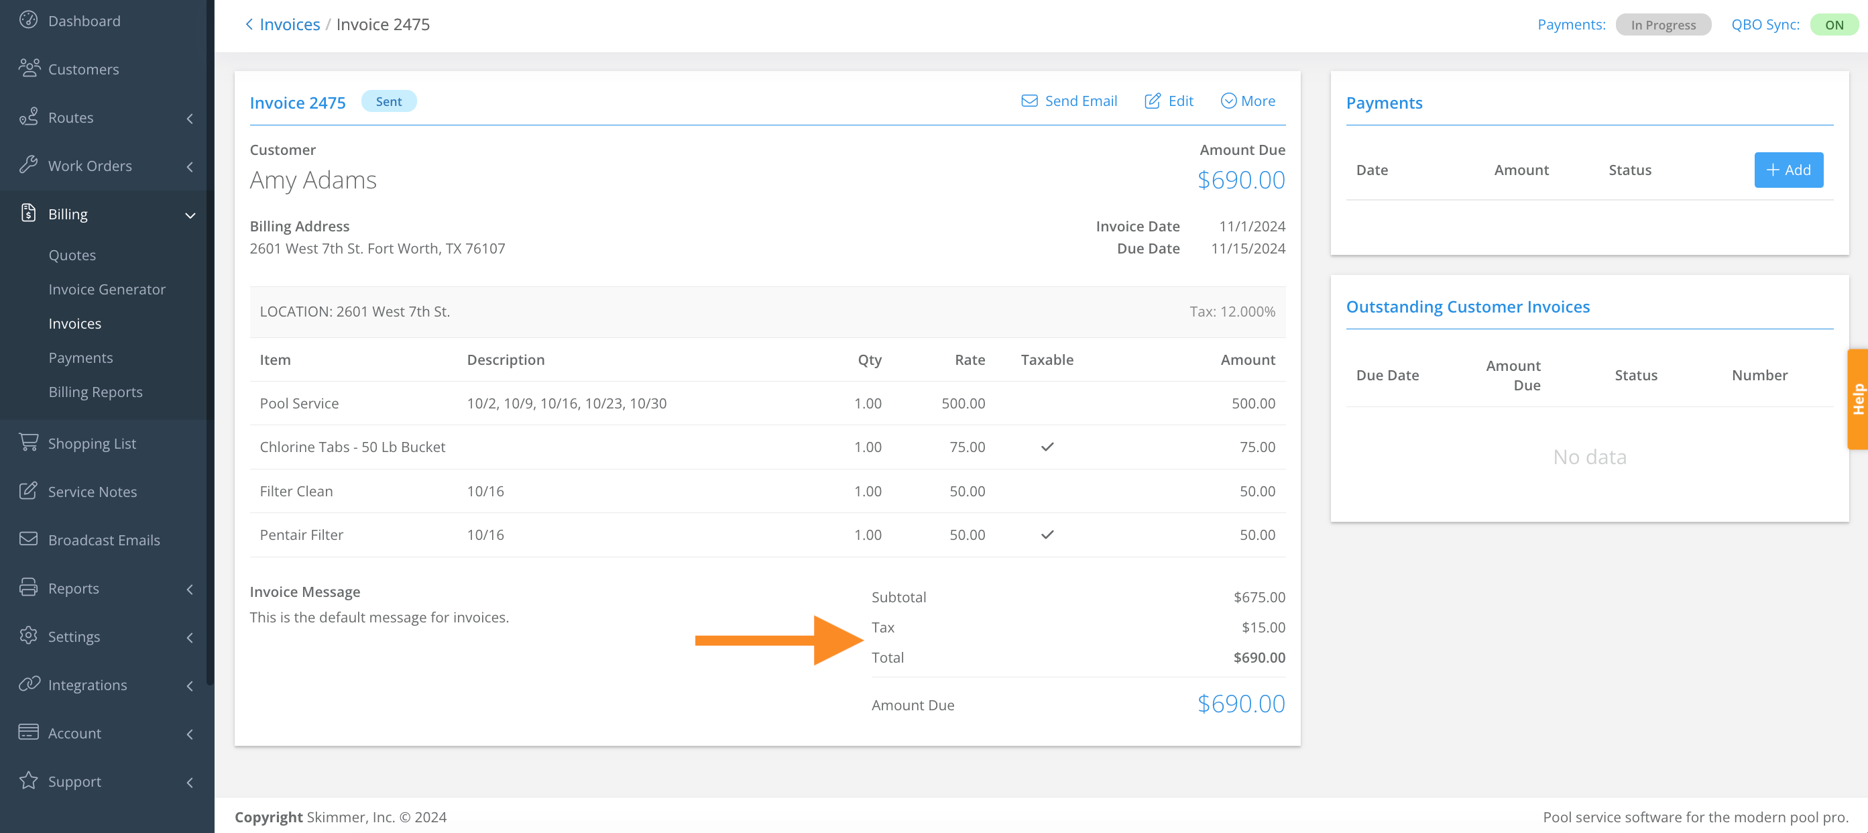Image resolution: width=1868 pixels, height=833 pixels.
Task: Expand the Work Orders submenu chevron
Action: pos(190,167)
